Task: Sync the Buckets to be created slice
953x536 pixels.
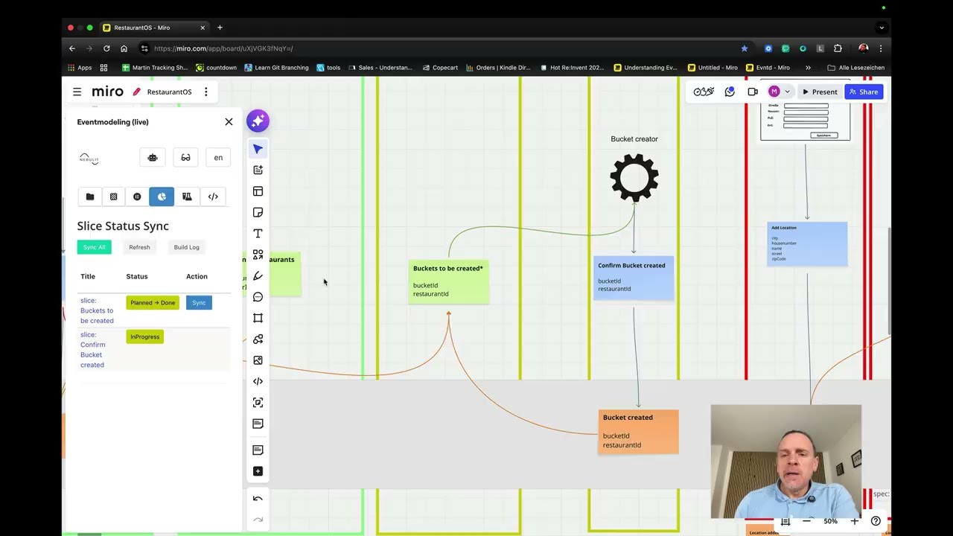Action: (x=199, y=303)
